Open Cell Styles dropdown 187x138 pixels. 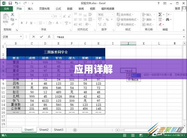tap(126, 24)
